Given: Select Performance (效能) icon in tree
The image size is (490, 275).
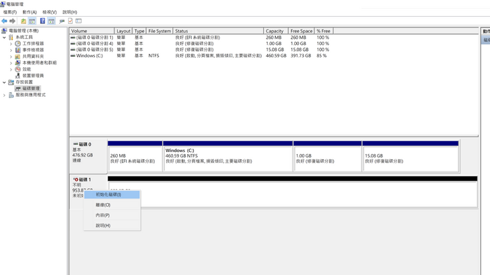Looking at the screenshot, I should [18, 69].
